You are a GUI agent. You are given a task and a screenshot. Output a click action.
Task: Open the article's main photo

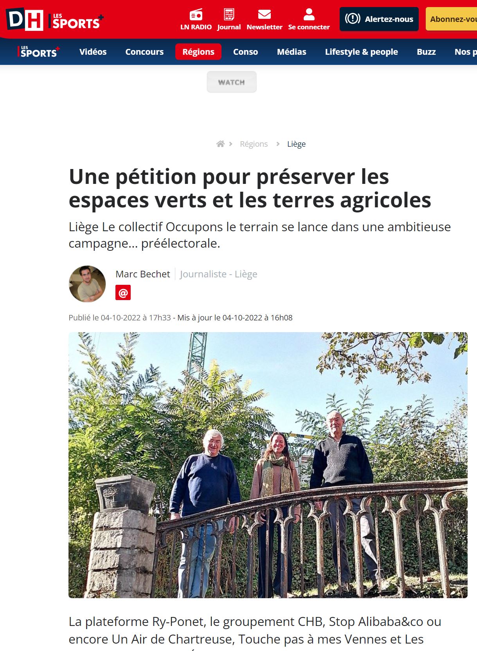pos(268,465)
